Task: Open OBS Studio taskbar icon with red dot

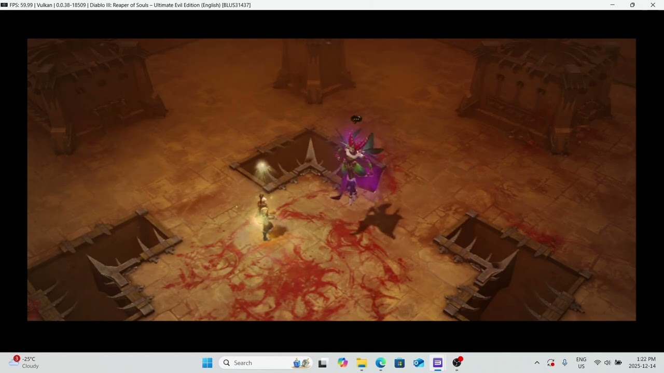Action: pyautogui.click(x=457, y=363)
